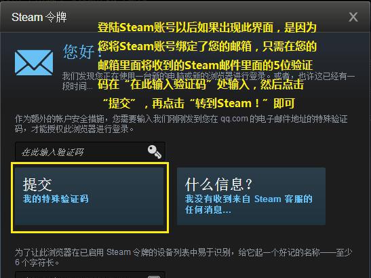Image resolution: width=371 pixels, height=278 pixels.
Task: Click 我没有收到来自 Steam 客服的任何消息 link
Action: click(249, 204)
